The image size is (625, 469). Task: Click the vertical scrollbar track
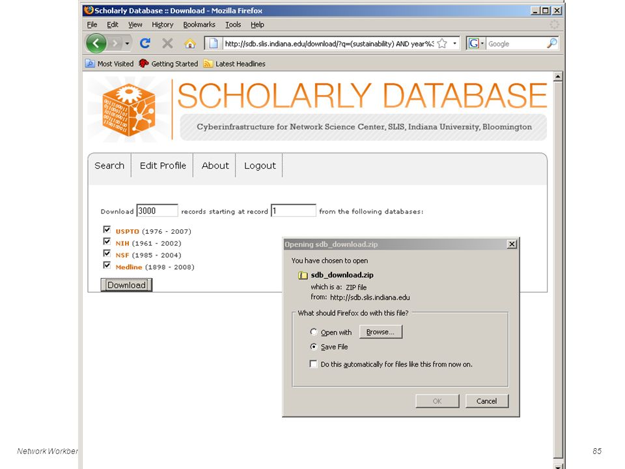tap(558, 269)
